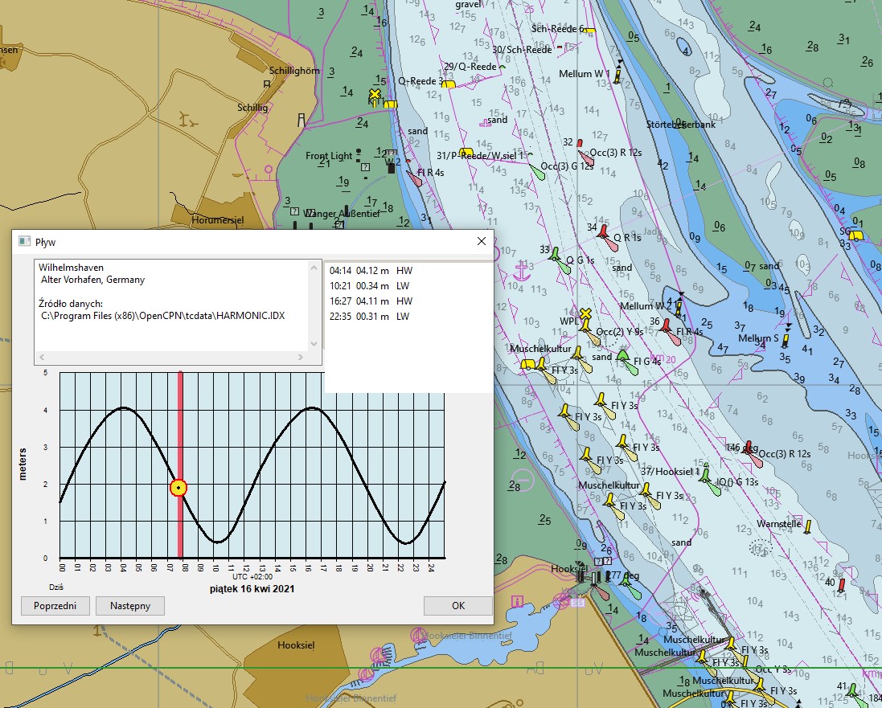The image size is (882, 708).
Task: Select the Mellum W 1 cardinal buoy
Action: click(x=618, y=72)
